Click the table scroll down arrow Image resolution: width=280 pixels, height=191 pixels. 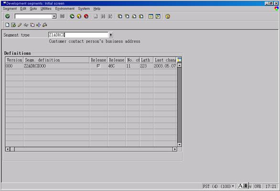point(179,145)
